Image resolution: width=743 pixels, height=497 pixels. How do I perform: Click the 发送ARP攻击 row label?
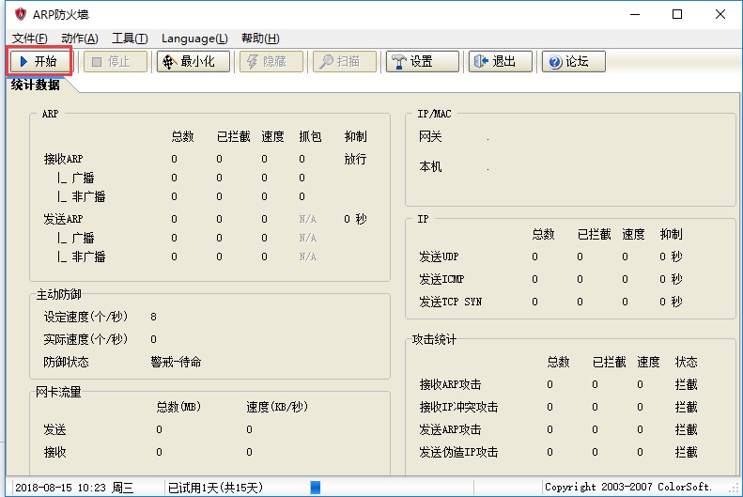click(450, 429)
